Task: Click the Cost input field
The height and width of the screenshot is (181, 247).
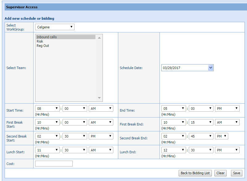Action: pos(54,164)
